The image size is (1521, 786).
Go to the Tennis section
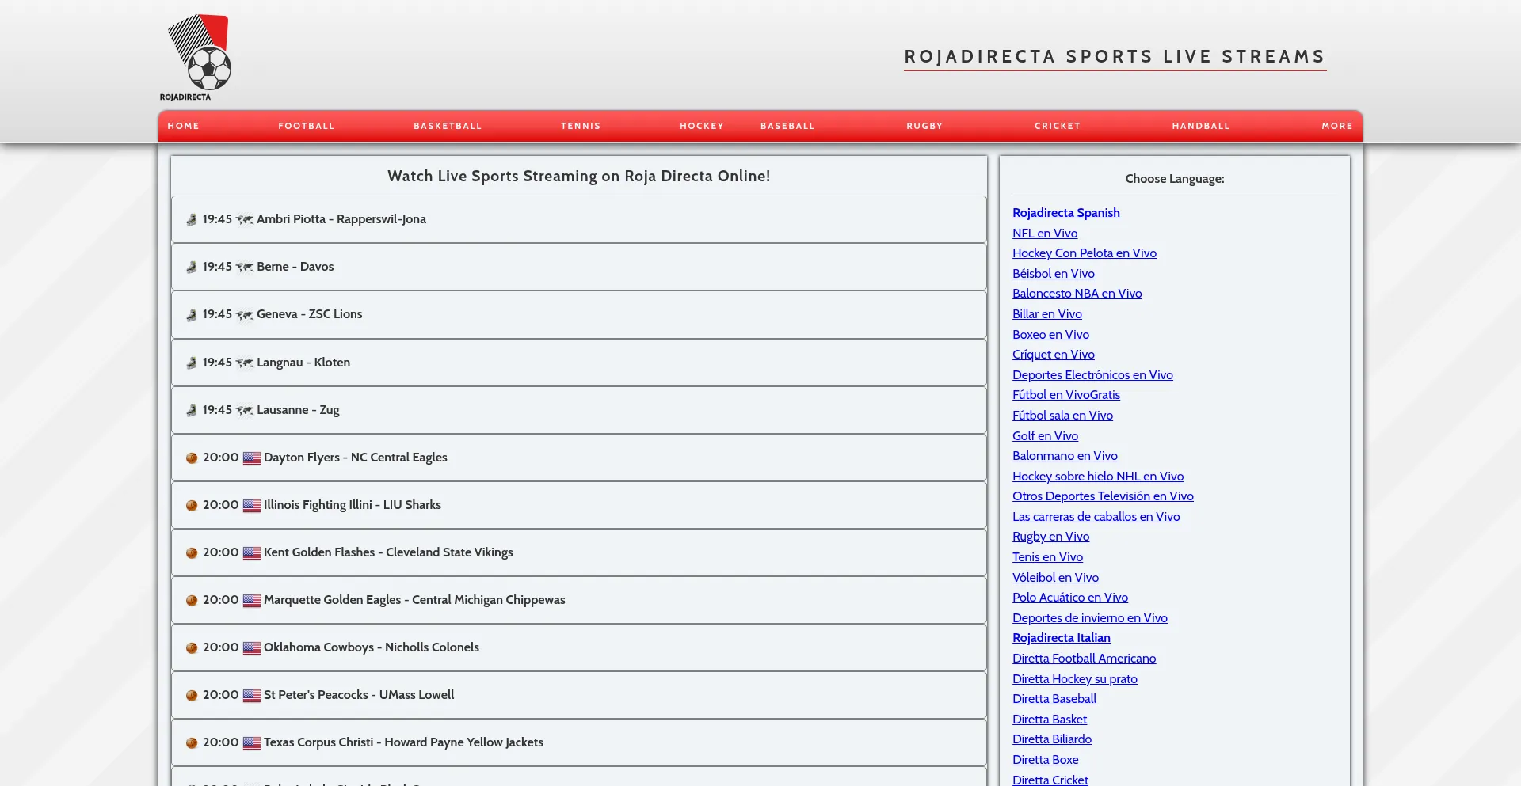[581, 127]
